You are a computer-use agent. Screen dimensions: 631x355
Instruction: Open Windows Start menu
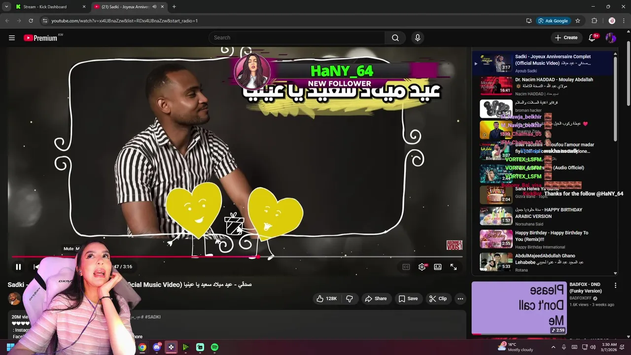coord(10,347)
